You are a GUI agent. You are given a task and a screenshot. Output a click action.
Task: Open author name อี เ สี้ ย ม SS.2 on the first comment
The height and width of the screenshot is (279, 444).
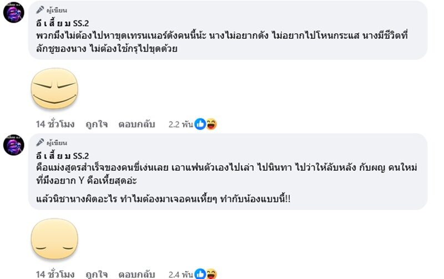pos(60,22)
